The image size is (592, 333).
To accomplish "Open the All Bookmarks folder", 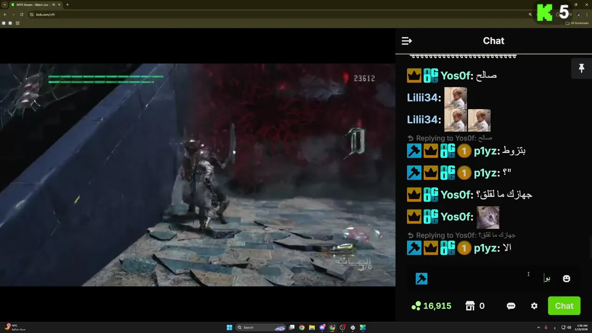I will click(577, 23).
